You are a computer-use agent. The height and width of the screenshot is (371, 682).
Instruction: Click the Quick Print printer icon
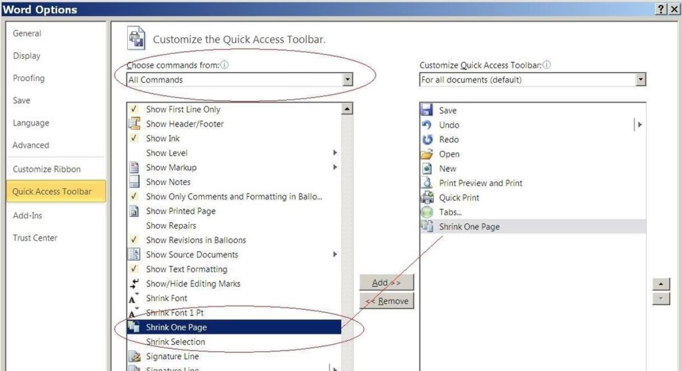[428, 197]
